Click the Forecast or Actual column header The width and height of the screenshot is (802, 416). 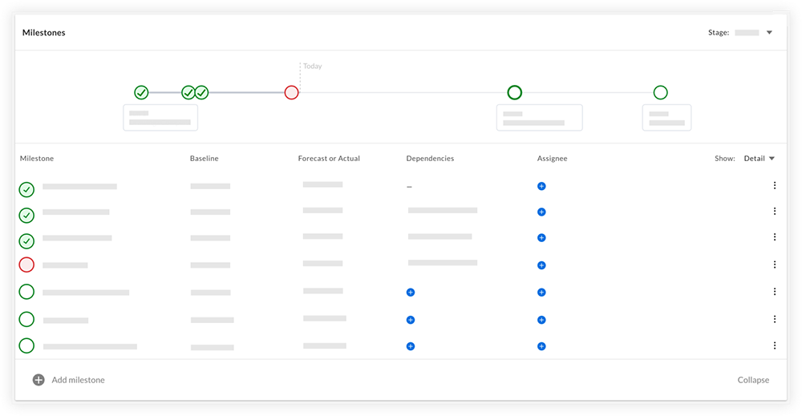(x=329, y=159)
